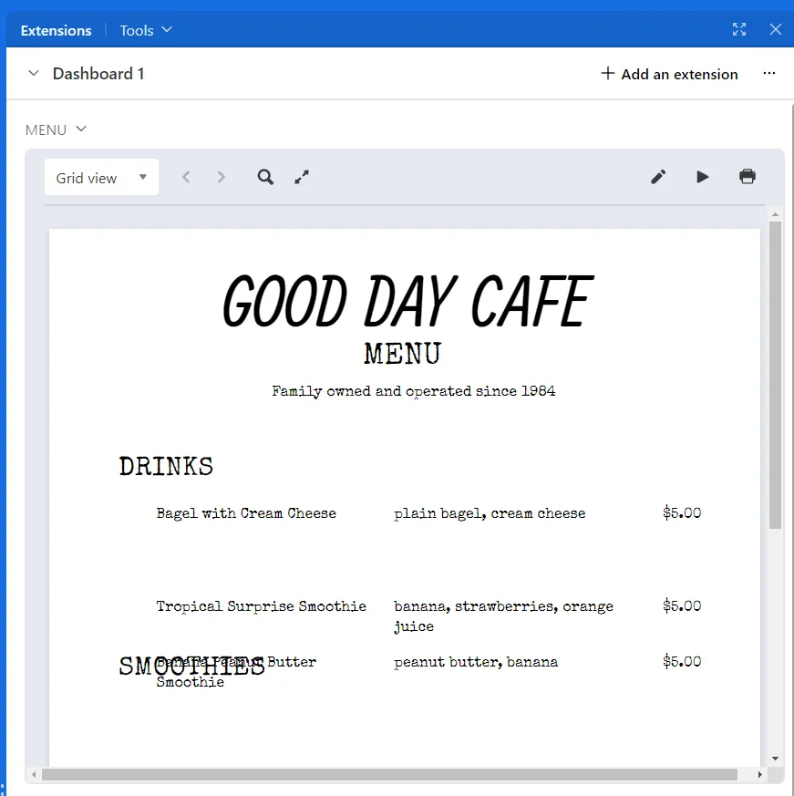Click the pencil edit icon
794x796 pixels.
(658, 177)
